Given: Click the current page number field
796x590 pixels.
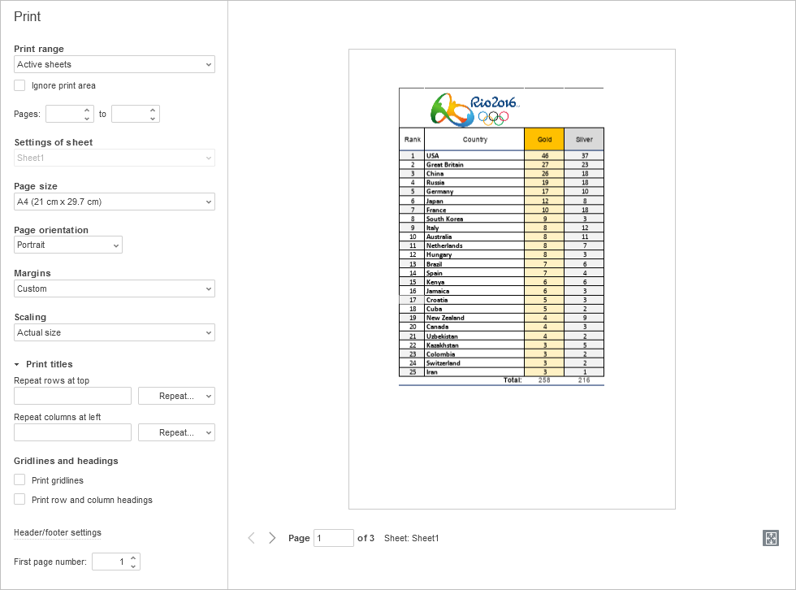Looking at the screenshot, I should 333,538.
